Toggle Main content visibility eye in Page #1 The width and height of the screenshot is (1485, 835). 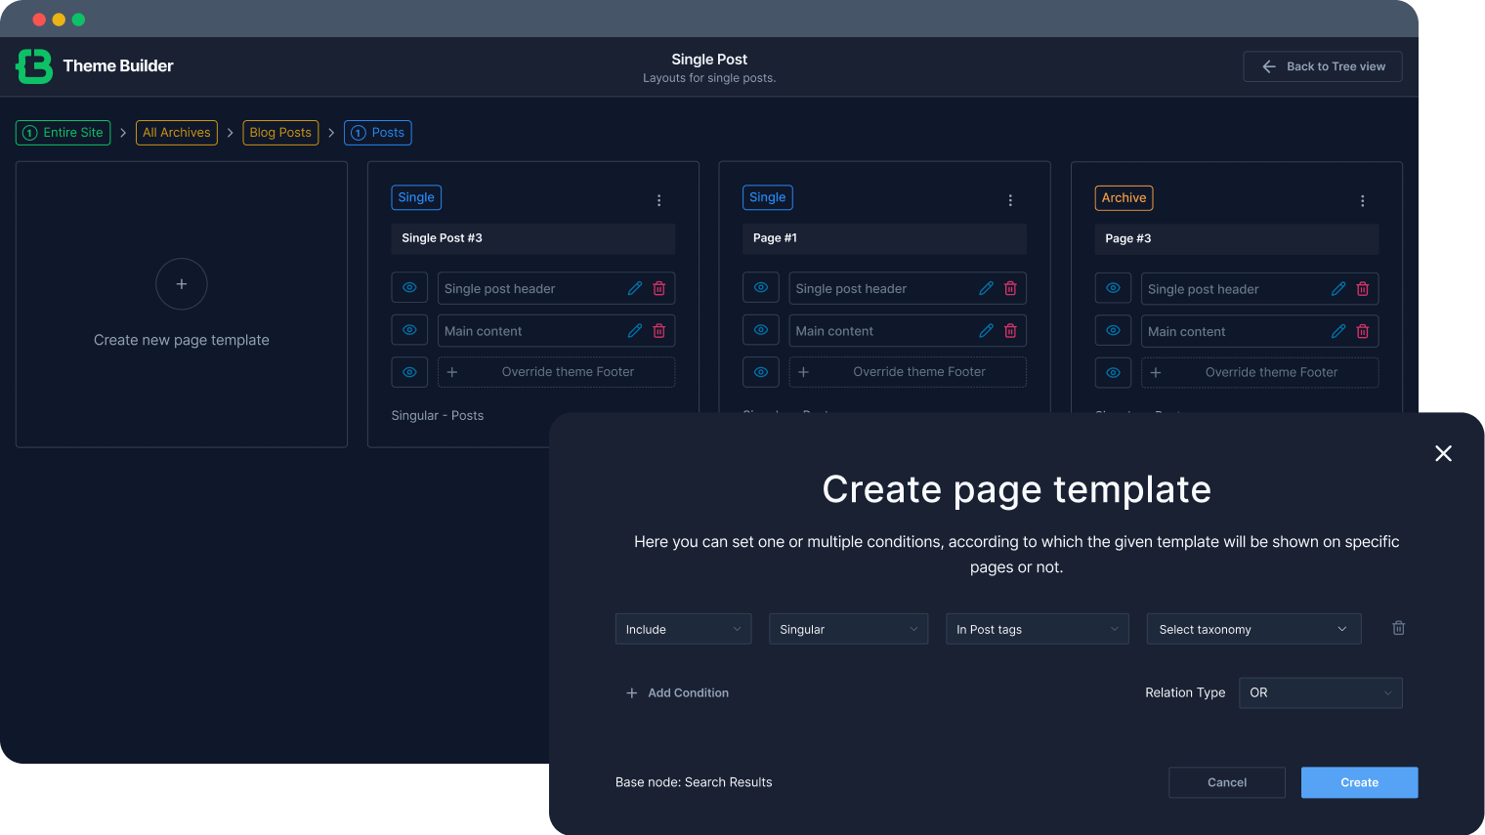tap(761, 330)
